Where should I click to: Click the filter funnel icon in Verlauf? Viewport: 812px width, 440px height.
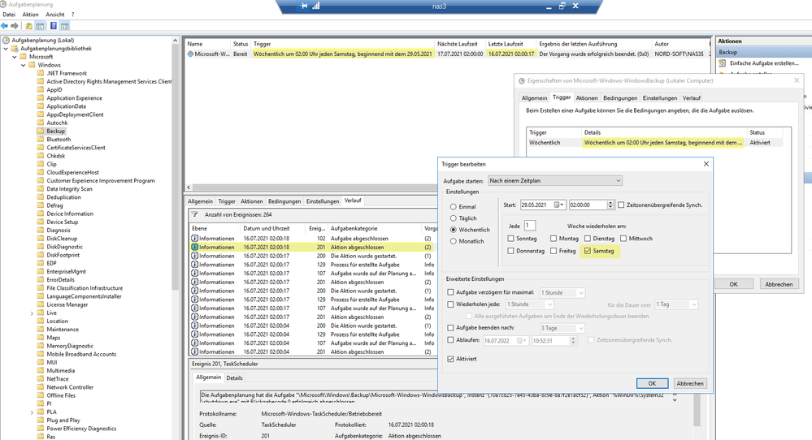[x=195, y=214]
